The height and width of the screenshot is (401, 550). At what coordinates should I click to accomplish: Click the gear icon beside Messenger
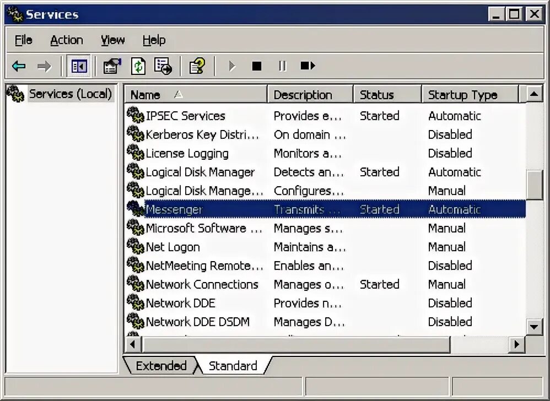coord(136,209)
